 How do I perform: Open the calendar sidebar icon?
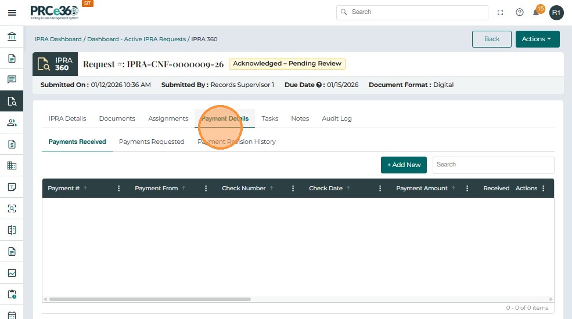(x=12, y=316)
